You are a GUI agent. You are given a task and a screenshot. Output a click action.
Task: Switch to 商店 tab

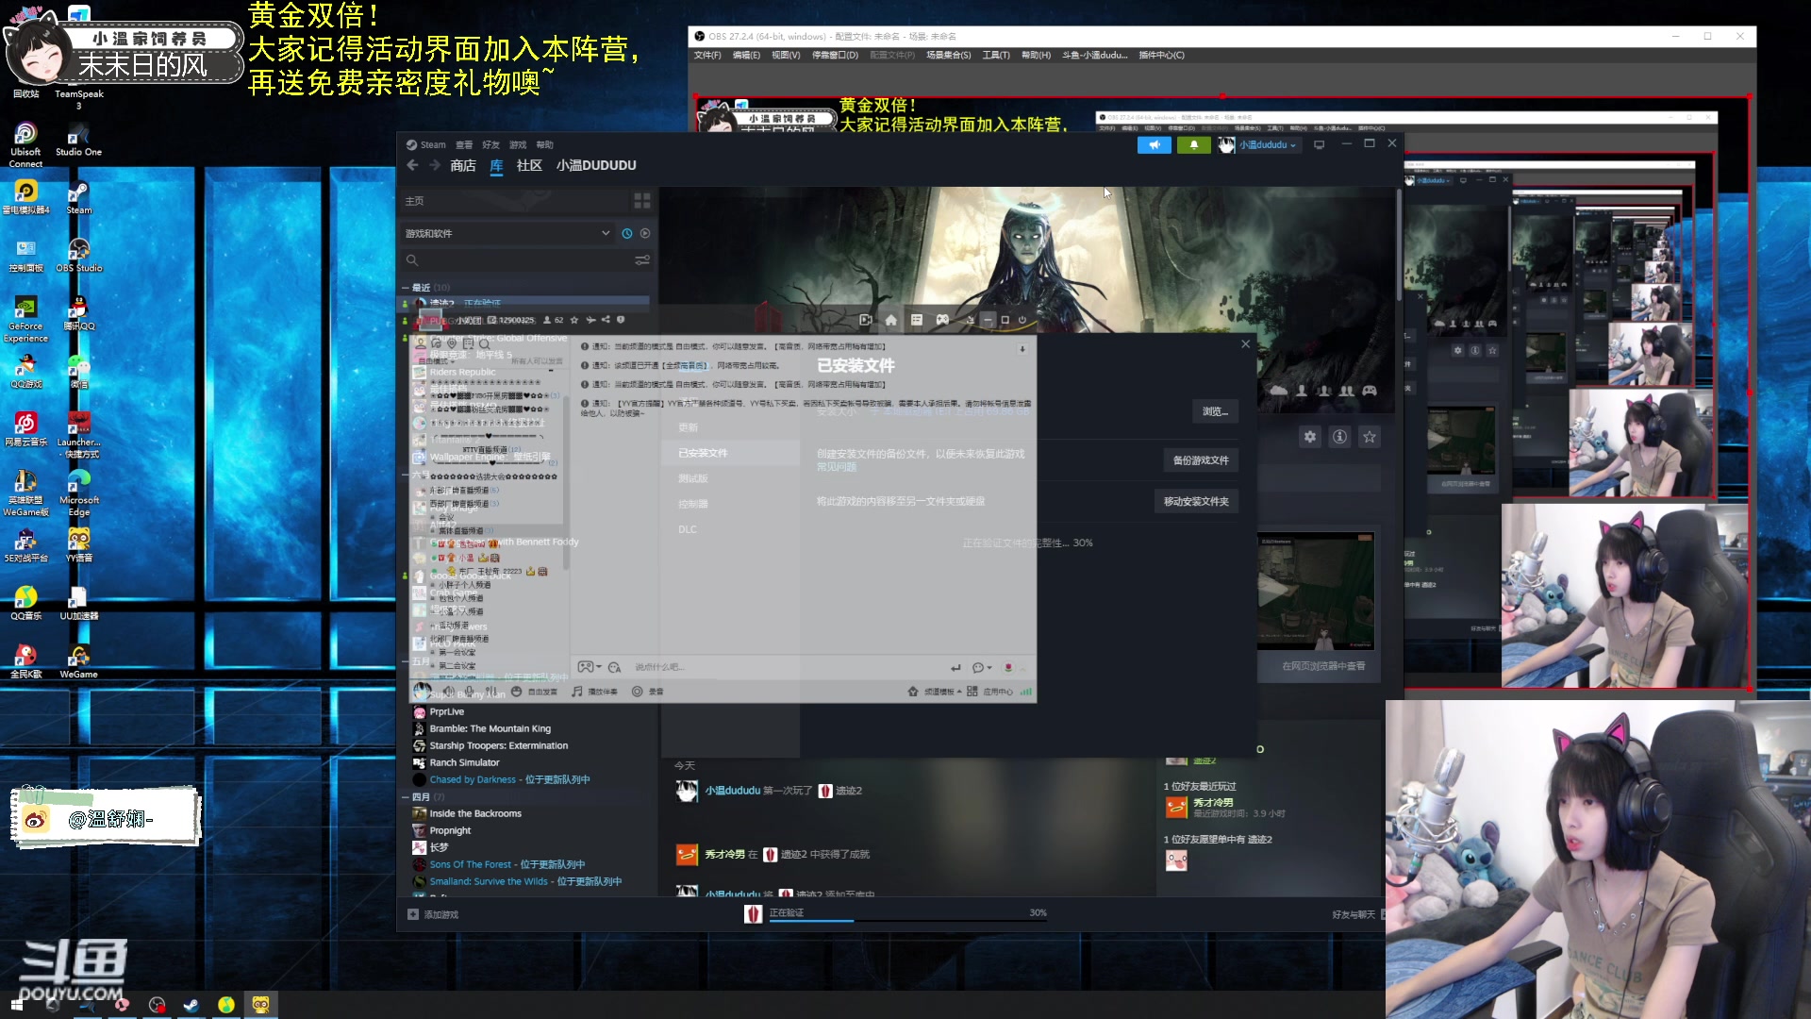tap(462, 165)
